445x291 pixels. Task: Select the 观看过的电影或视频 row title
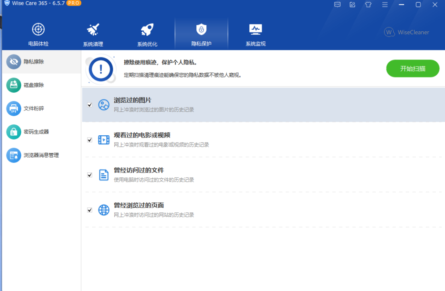tap(142, 135)
